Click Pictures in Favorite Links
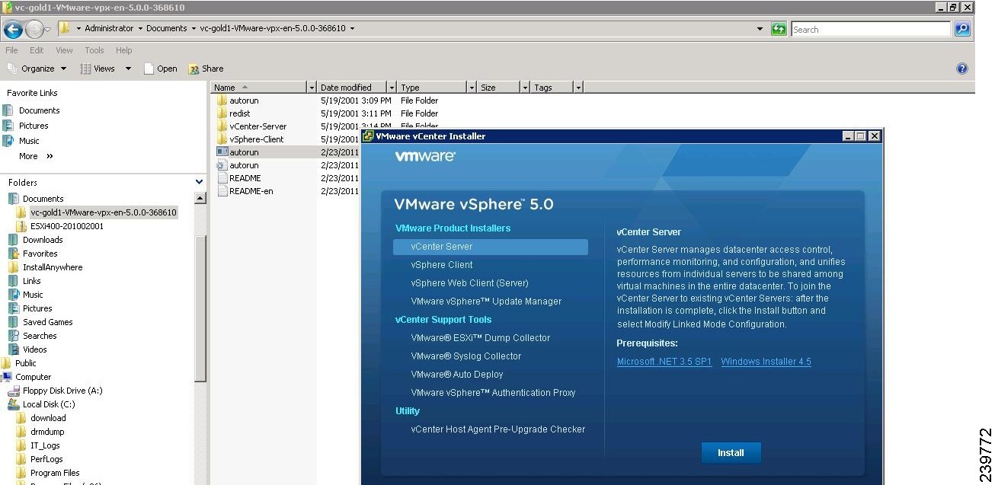995x485 pixels. point(34,126)
